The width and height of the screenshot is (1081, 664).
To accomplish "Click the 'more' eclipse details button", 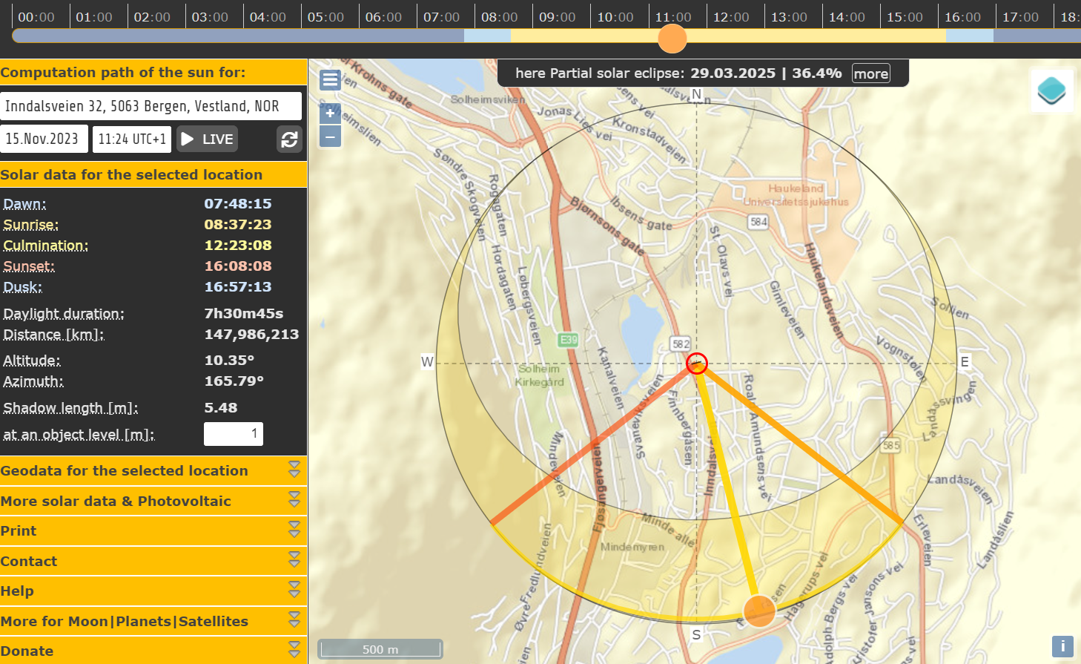I will 870,73.
